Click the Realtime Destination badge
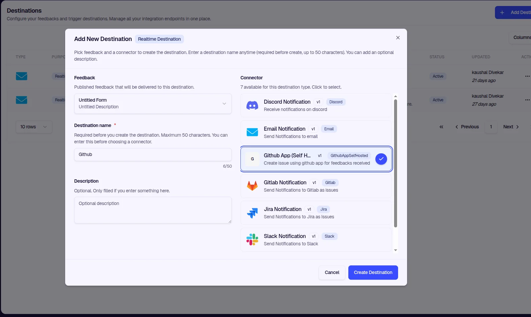531x317 pixels. point(159,39)
